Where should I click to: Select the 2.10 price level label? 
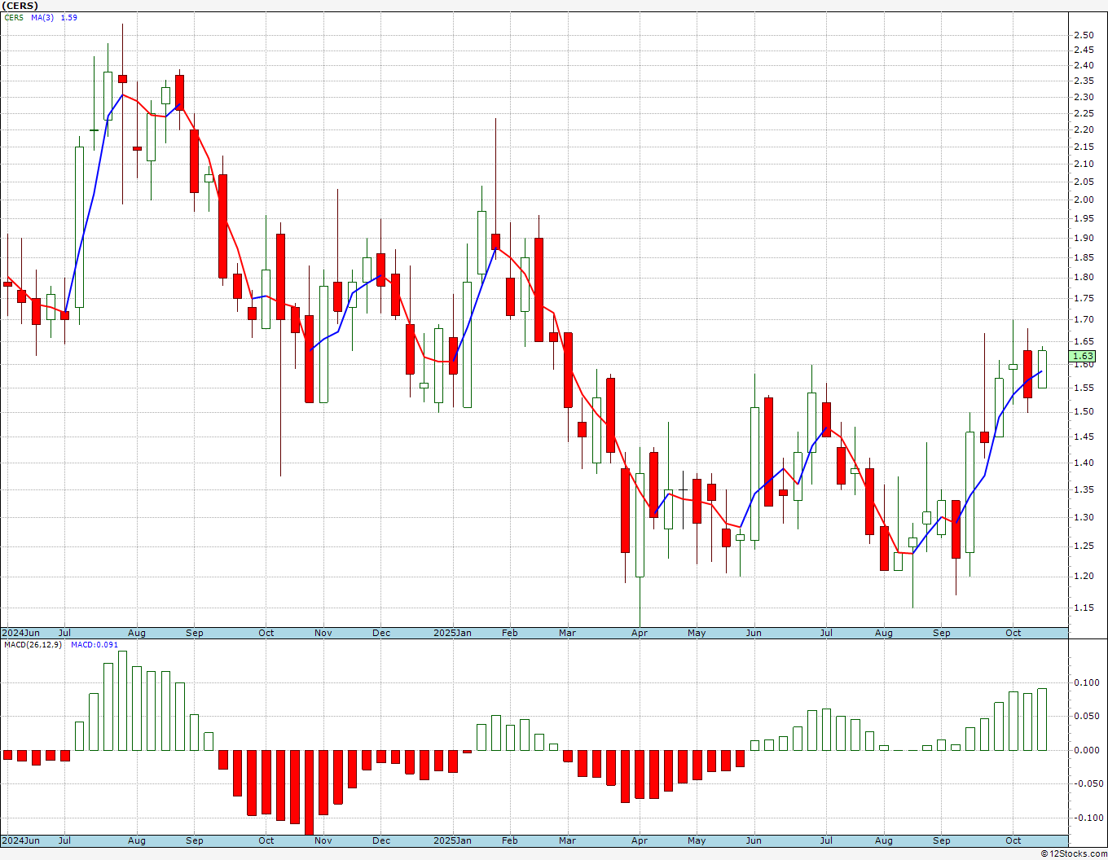pos(1084,164)
